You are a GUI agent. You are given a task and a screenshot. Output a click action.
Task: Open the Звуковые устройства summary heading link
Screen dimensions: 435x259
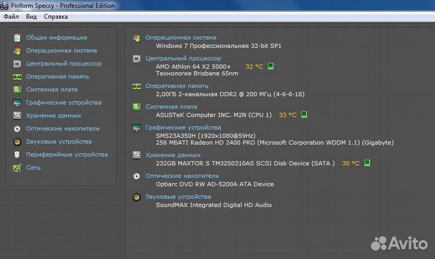178,197
